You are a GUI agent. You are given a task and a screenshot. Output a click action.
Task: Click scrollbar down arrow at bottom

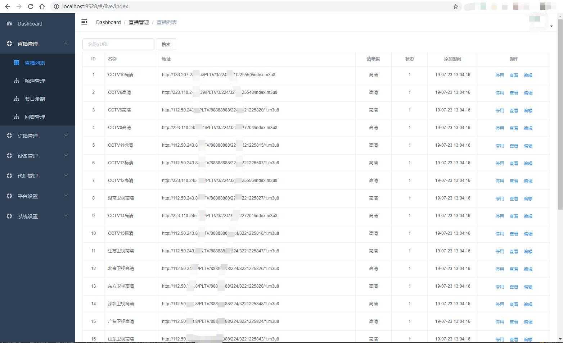(560, 339)
